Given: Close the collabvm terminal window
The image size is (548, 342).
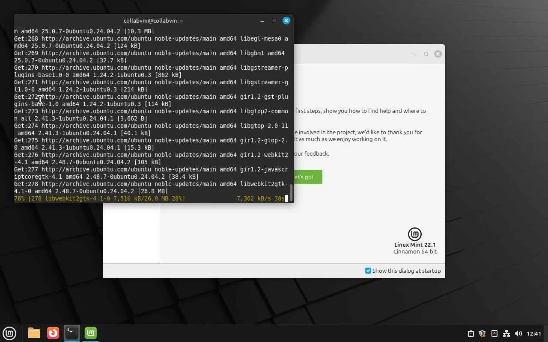Looking at the screenshot, I should click(x=286, y=21).
